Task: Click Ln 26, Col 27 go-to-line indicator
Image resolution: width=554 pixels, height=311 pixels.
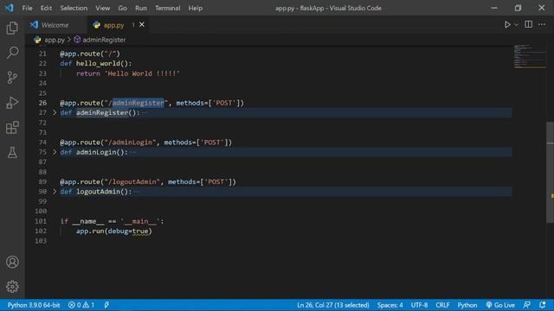Action: (x=332, y=305)
